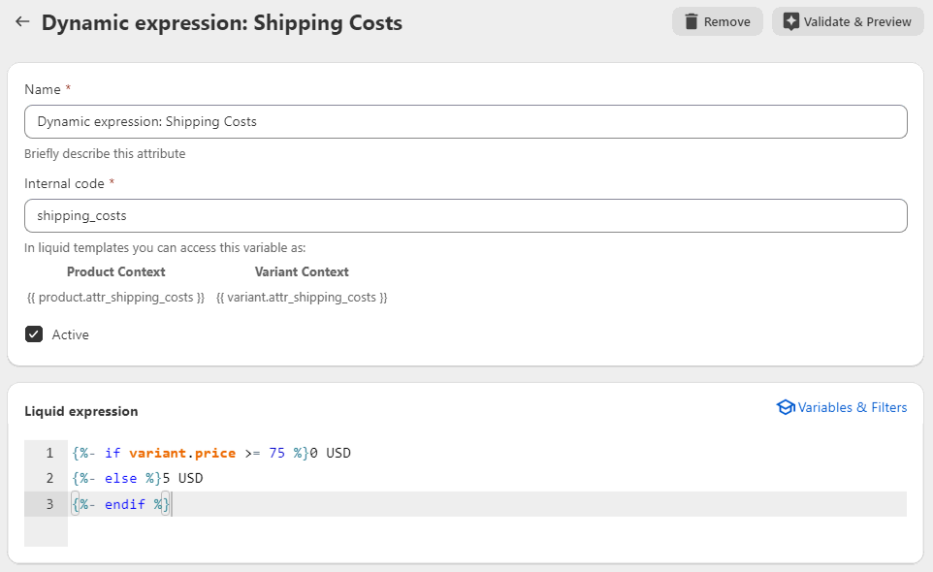This screenshot has height=572, width=933.
Task: Click line number 2 in code gutter
Action: pyautogui.click(x=50, y=478)
